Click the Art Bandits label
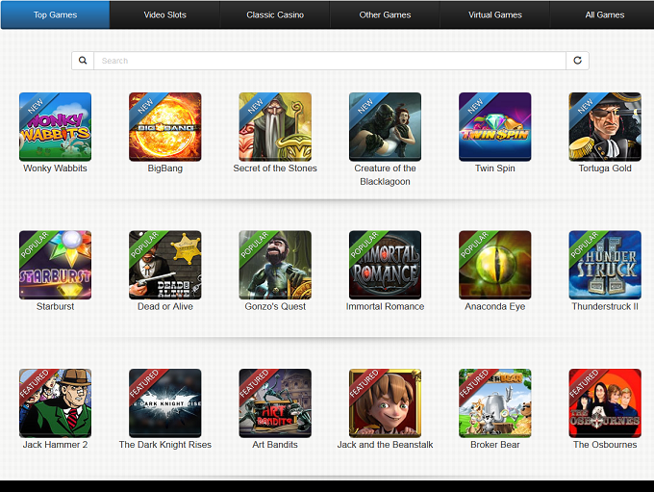 click(x=275, y=445)
